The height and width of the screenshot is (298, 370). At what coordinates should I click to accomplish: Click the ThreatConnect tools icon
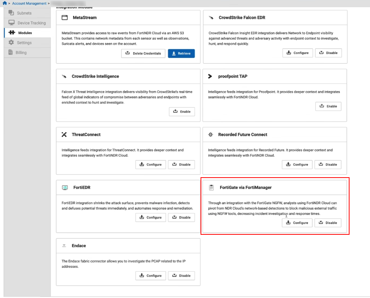[x=64, y=134]
